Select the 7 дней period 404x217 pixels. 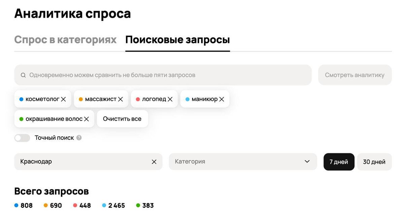click(339, 161)
